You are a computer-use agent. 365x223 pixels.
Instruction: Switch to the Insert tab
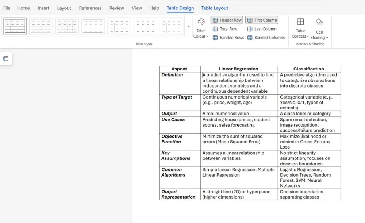click(43, 8)
